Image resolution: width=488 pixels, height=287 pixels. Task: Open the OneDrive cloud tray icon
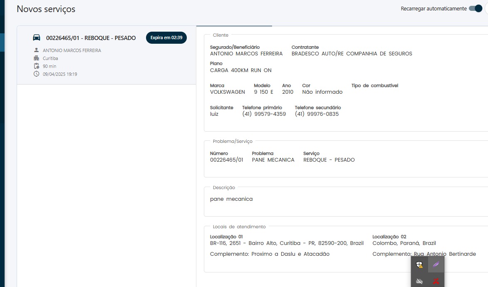(419, 281)
